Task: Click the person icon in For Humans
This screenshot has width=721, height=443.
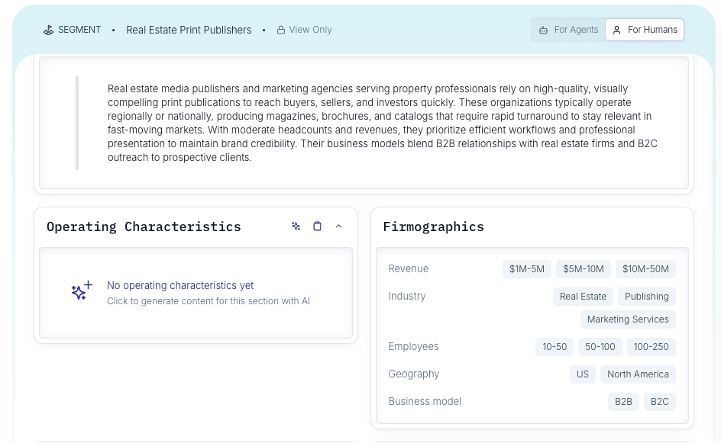Action: coord(617,30)
